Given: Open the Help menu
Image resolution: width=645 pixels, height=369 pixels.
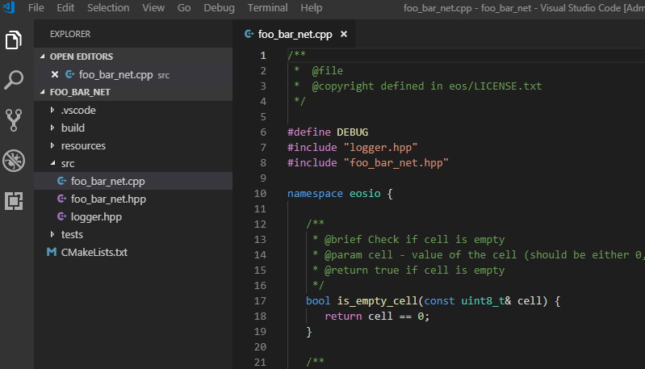Looking at the screenshot, I should [x=312, y=8].
